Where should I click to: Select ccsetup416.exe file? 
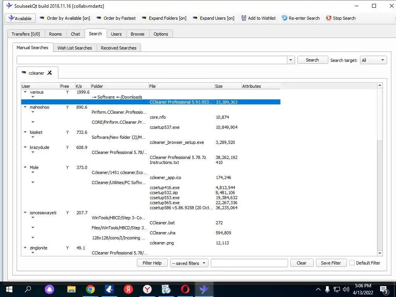pyautogui.click(x=165, y=188)
